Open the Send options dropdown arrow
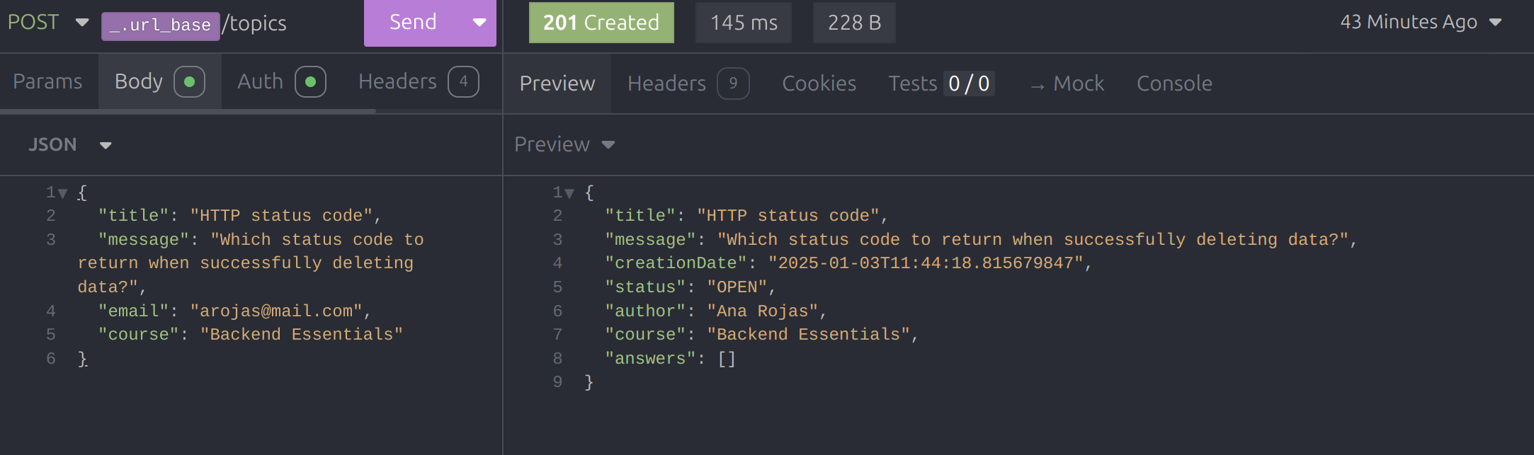 tap(479, 23)
